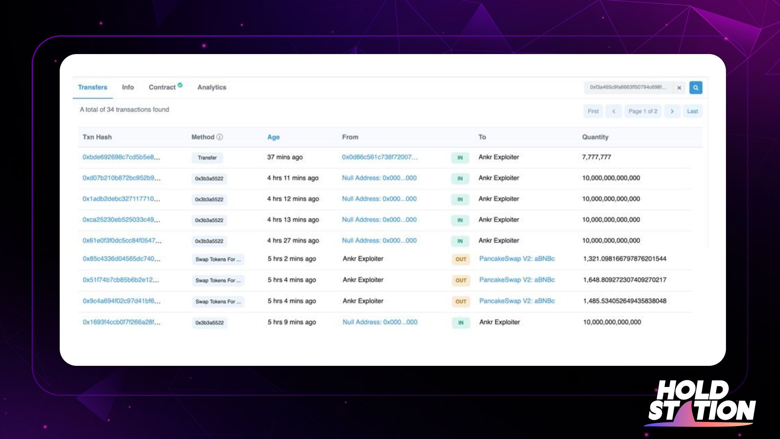Open transaction hash 0x51f74b7cb85b6b2e12...
Image resolution: width=780 pixels, height=439 pixels.
pos(121,280)
